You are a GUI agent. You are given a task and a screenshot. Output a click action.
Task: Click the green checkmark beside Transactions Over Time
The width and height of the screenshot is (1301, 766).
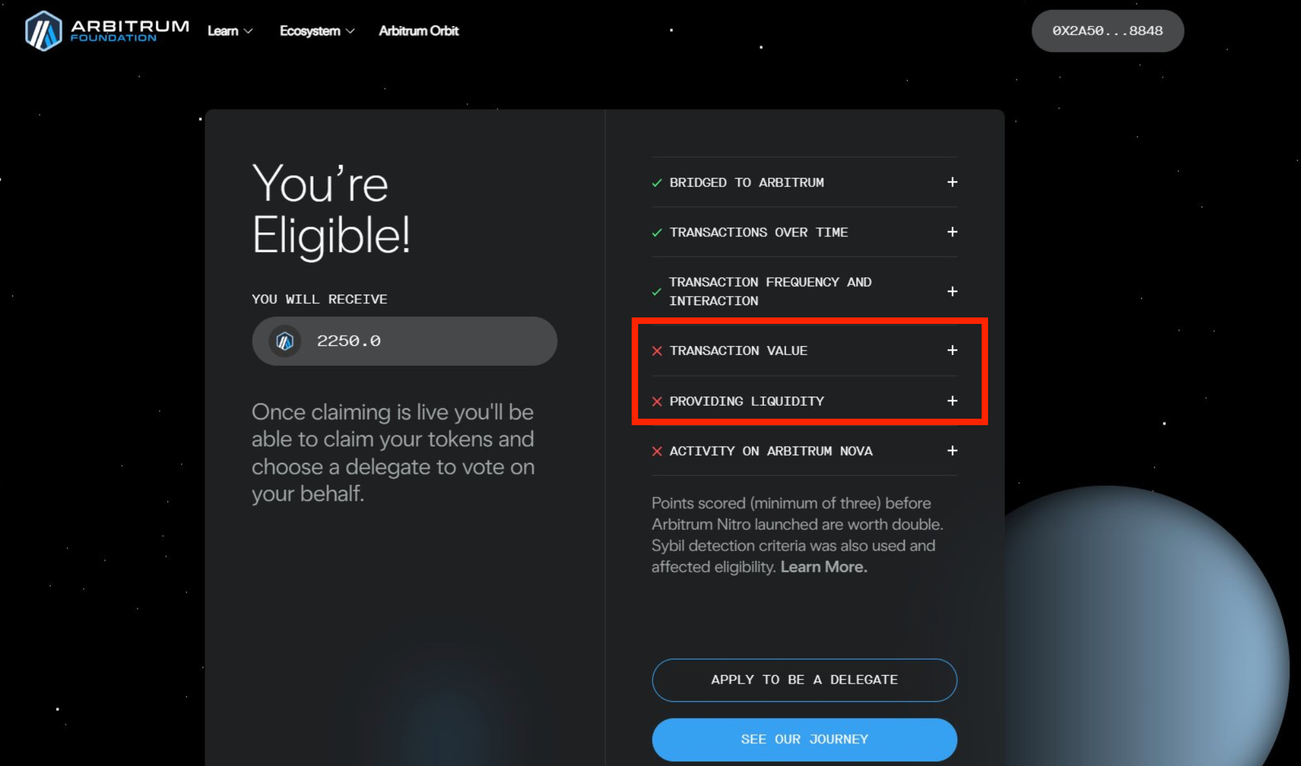tap(657, 232)
